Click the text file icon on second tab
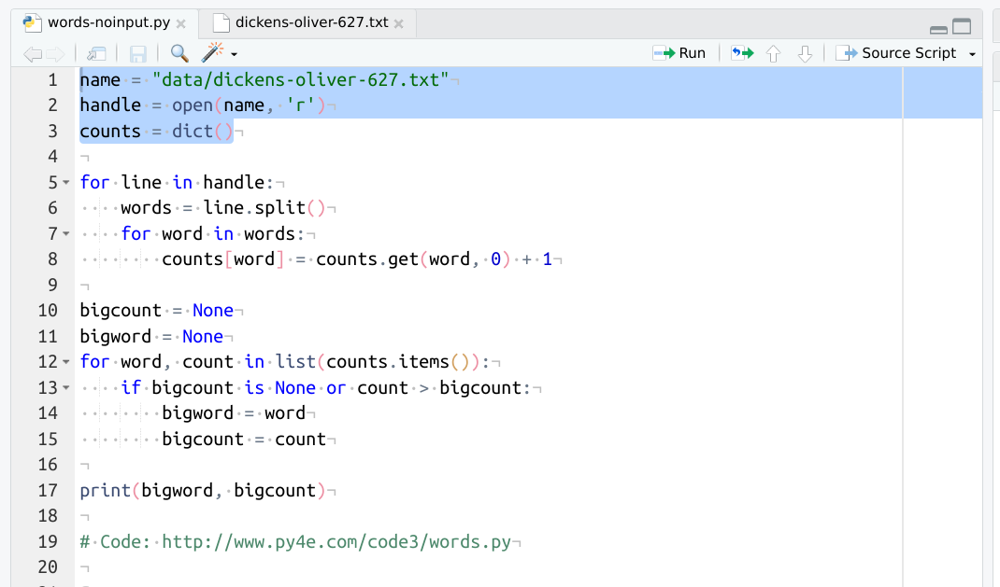The width and height of the screenshot is (1000, 587). coord(221,23)
